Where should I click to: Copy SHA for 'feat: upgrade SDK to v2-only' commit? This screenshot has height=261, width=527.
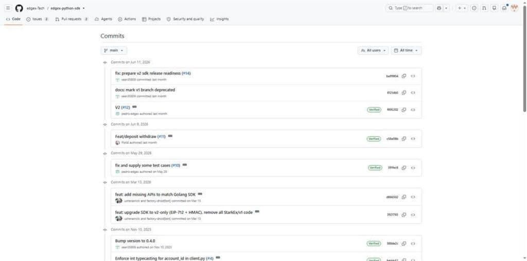coord(404,214)
